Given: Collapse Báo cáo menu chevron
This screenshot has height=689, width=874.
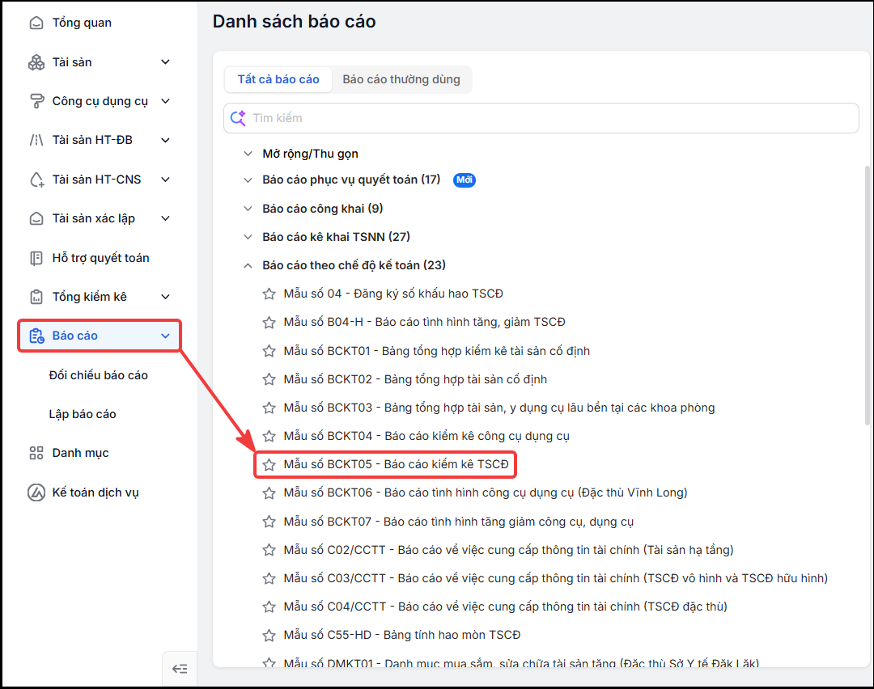Looking at the screenshot, I should [166, 336].
